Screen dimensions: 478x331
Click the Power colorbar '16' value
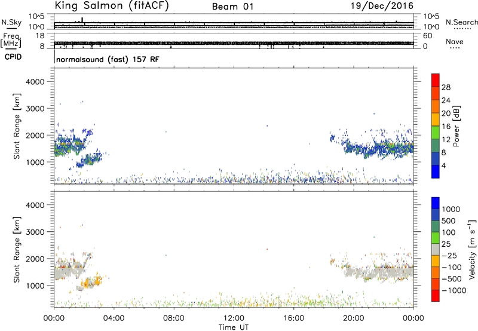pyautogui.click(x=446, y=127)
